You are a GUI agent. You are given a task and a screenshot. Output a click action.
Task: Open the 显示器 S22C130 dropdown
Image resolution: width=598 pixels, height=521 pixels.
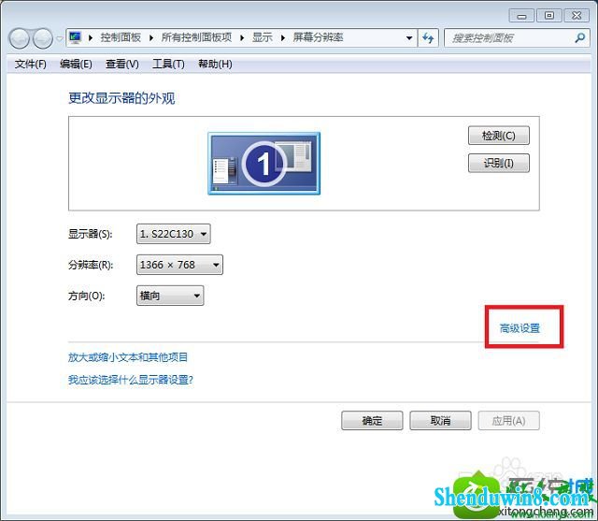point(174,234)
